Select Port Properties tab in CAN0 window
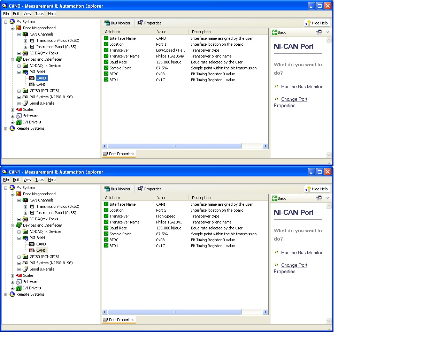 coord(118,154)
